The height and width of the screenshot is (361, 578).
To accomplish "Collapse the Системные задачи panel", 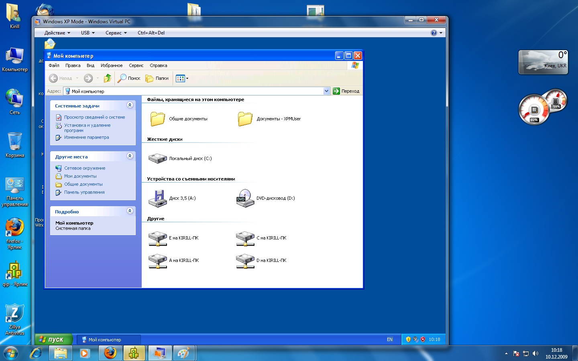I will coord(130,105).
